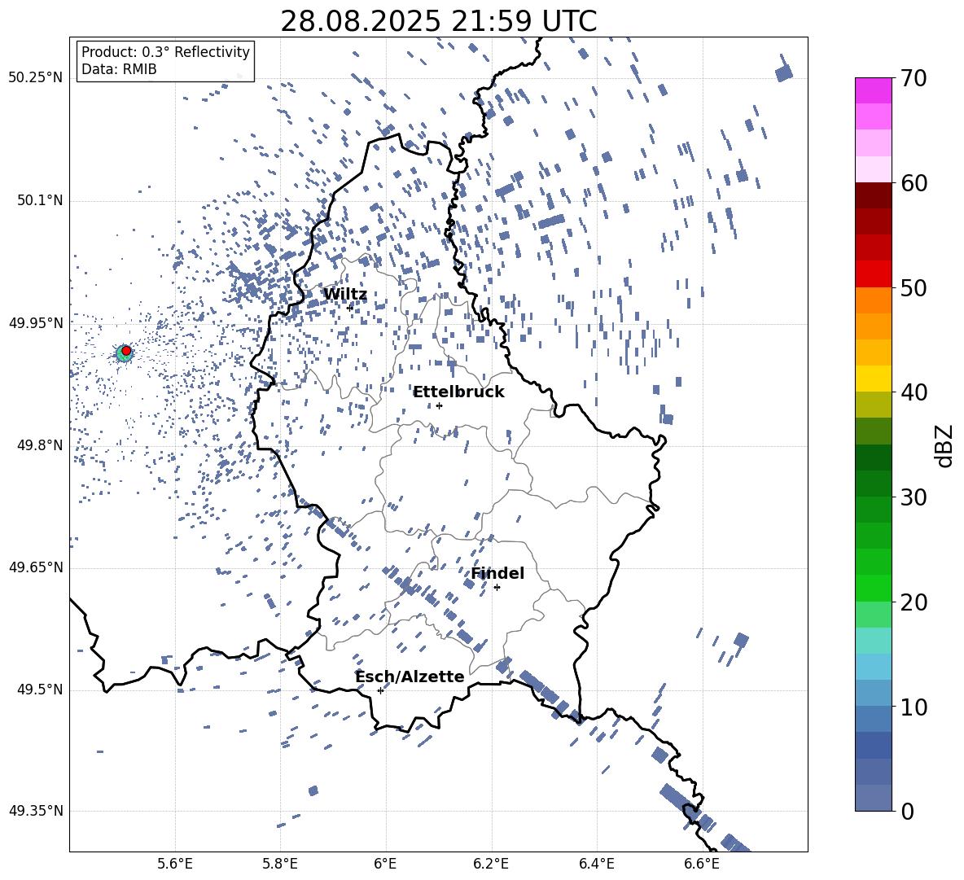Click the colorbar tick value 20
This screenshot has height=880, width=964.
click(x=914, y=602)
